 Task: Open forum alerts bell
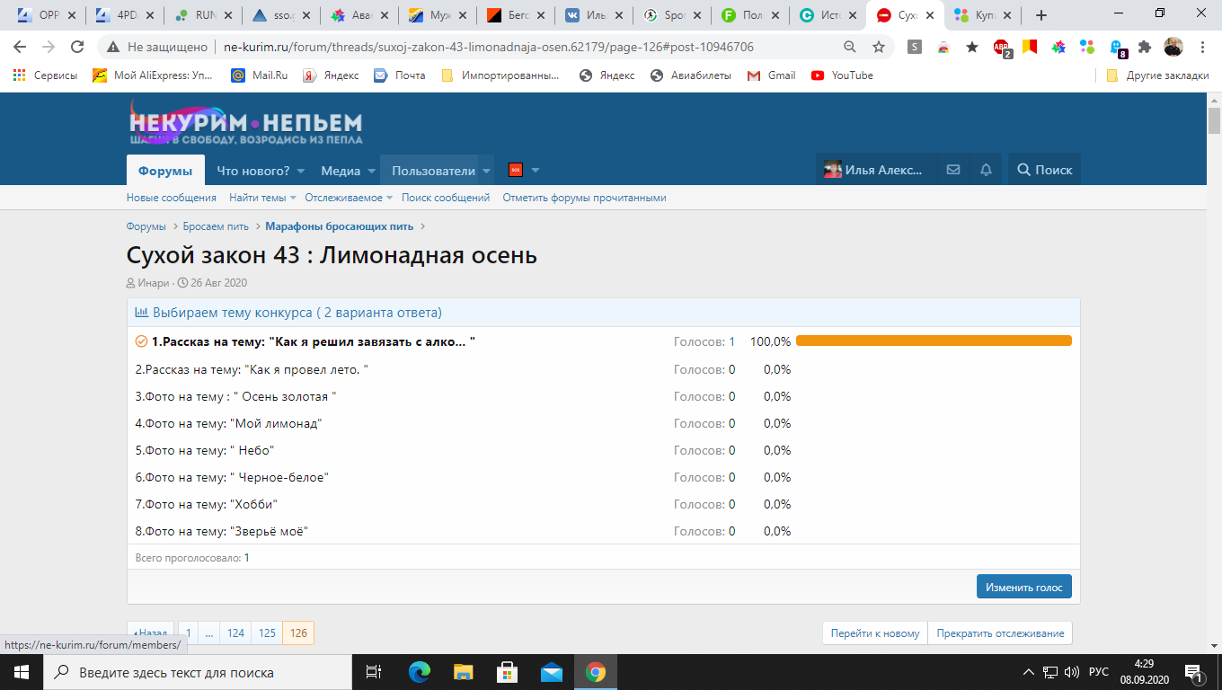pos(987,170)
